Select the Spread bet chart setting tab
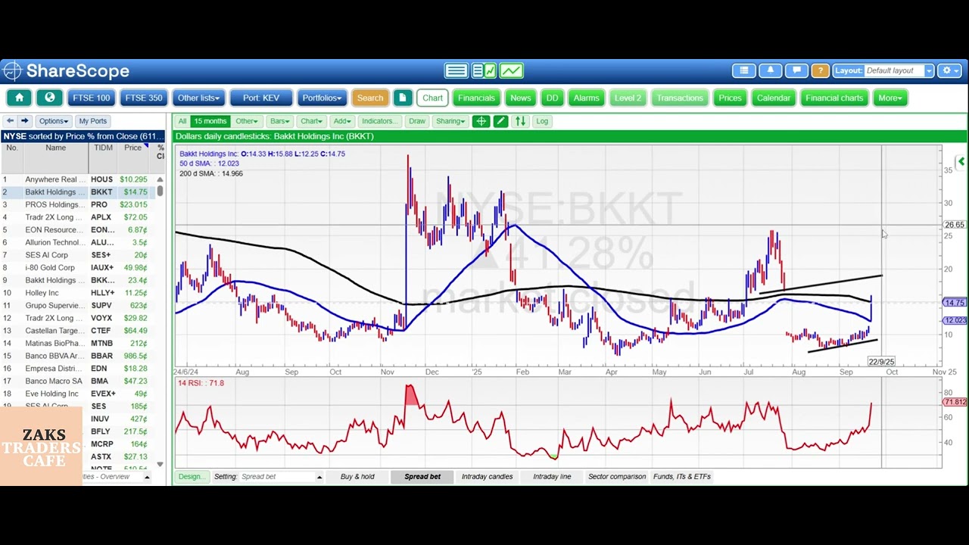 [x=422, y=477]
